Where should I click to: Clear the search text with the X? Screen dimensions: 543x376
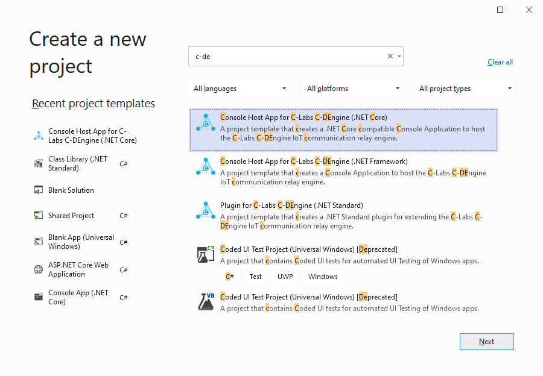click(x=390, y=56)
